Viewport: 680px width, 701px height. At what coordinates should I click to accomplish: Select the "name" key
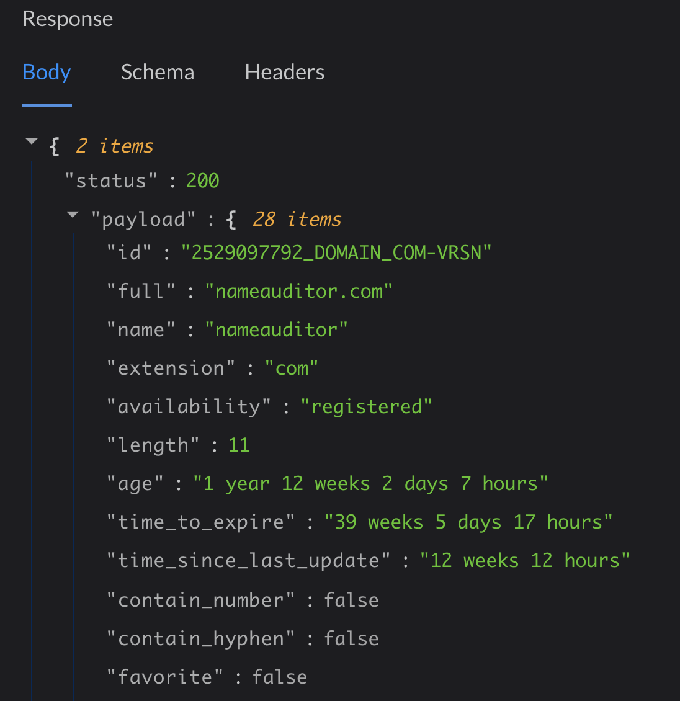pos(141,330)
